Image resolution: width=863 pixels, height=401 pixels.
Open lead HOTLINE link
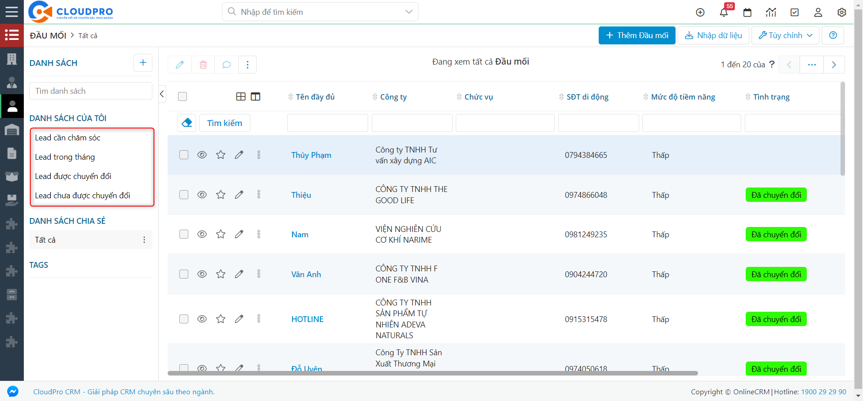click(x=307, y=319)
